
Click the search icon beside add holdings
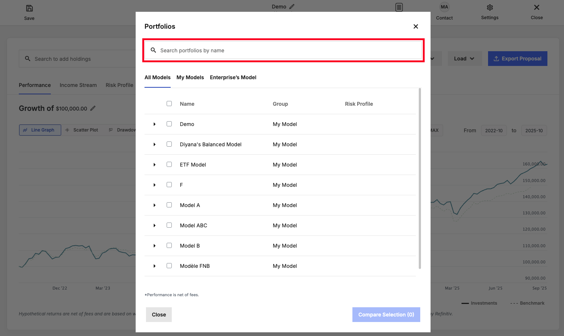[x=28, y=59]
